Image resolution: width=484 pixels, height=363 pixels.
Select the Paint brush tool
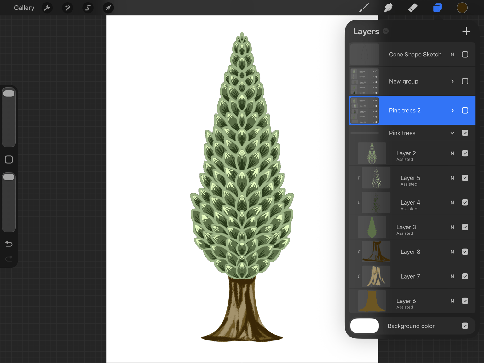364,8
